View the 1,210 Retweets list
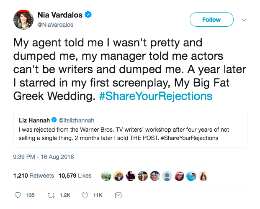The width and height of the screenshot is (260, 209). click(x=34, y=176)
